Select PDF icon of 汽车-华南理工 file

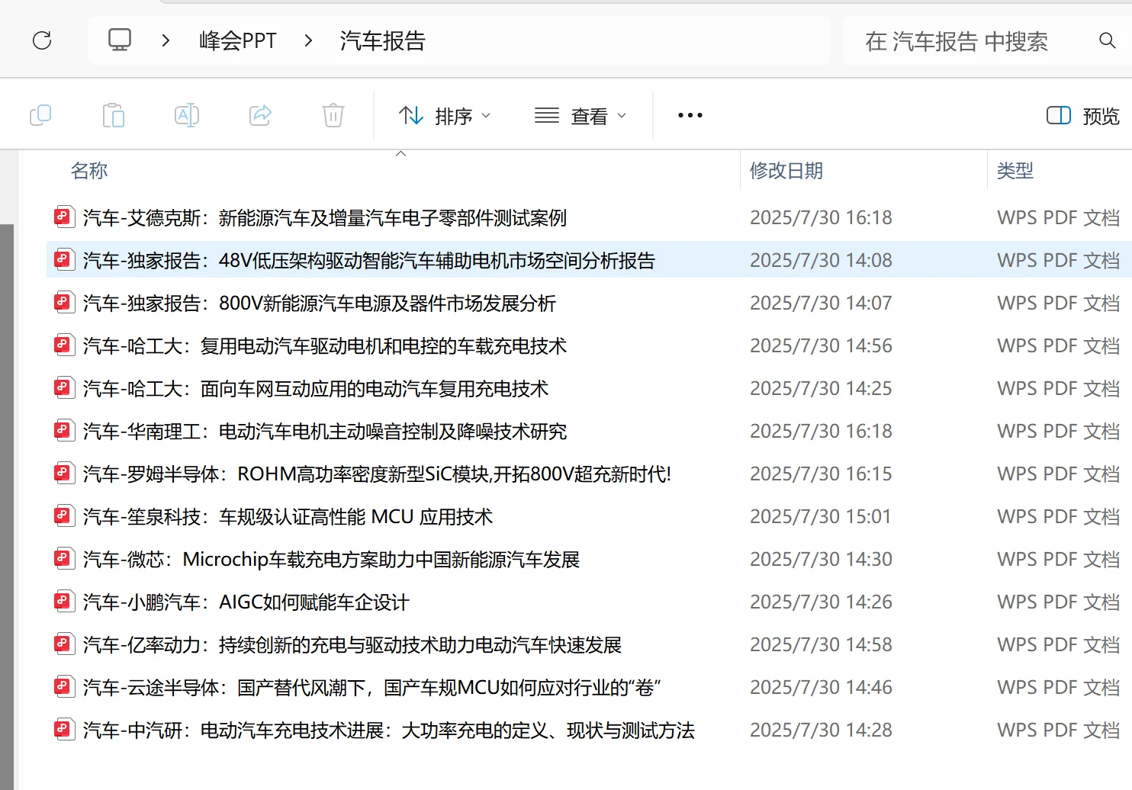point(63,431)
